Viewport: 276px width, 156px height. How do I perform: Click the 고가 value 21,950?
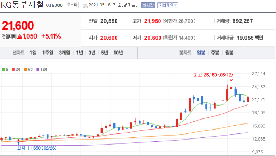tap(153, 21)
